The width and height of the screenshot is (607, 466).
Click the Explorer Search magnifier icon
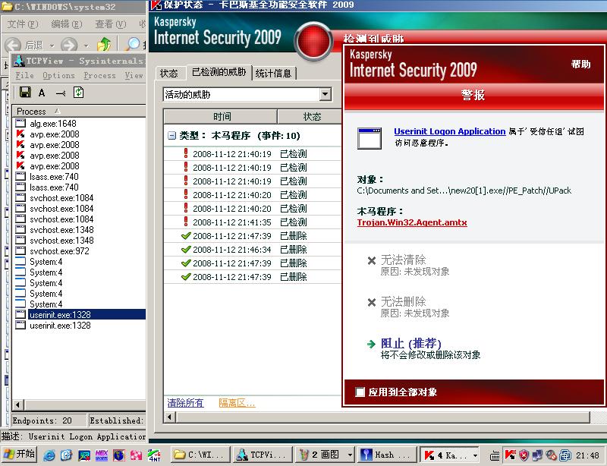(132, 44)
